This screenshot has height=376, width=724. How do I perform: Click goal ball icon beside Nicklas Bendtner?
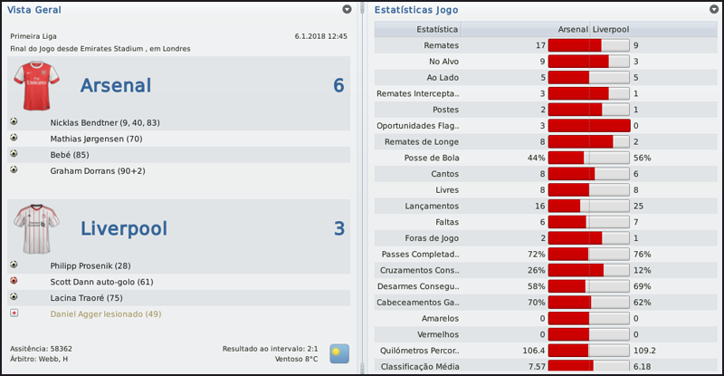(x=14, y=121)
